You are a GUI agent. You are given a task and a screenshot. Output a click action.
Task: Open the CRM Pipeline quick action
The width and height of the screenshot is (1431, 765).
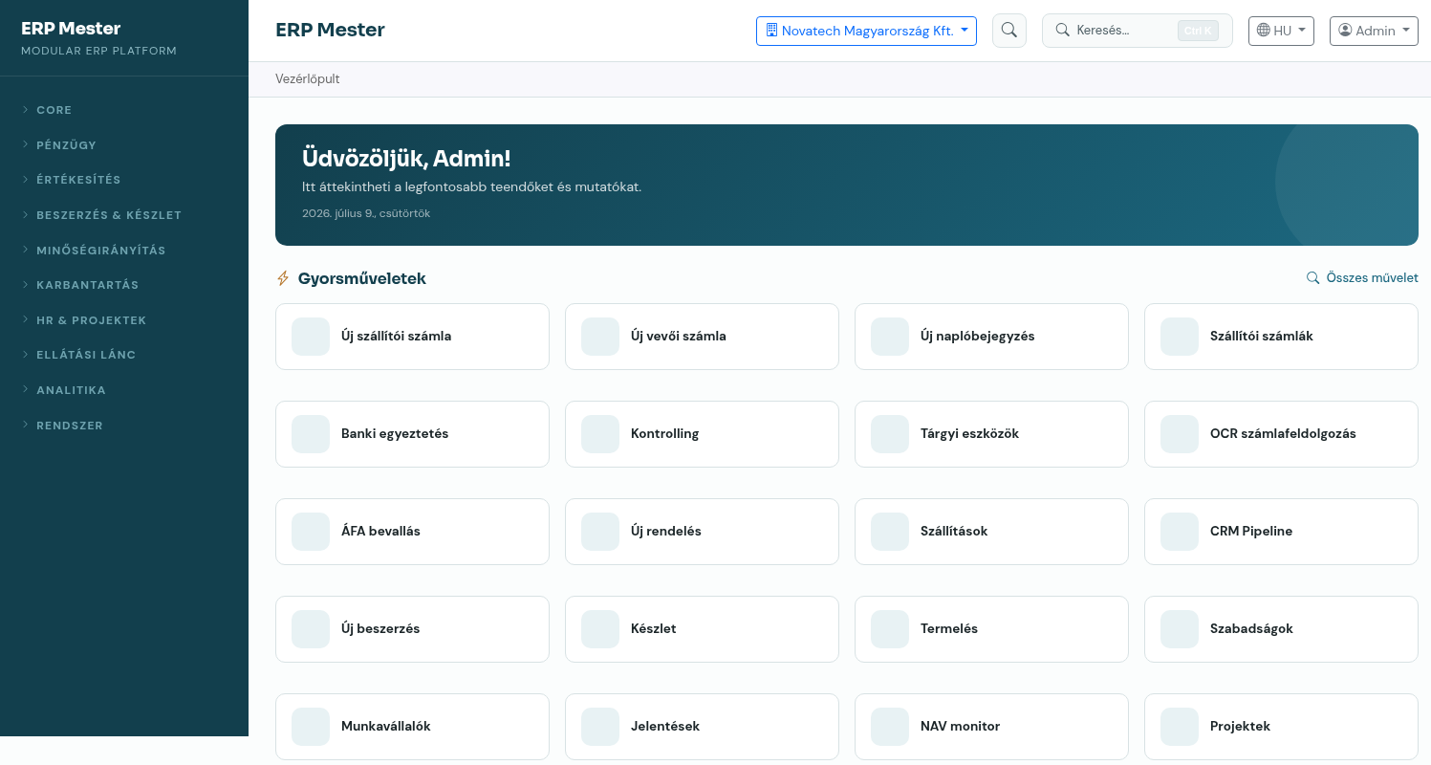[1281, 532]
